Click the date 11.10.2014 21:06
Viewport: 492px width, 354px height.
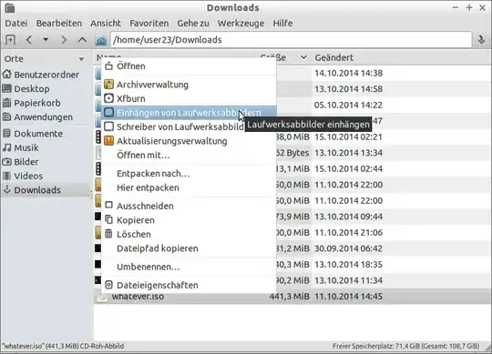[x=348, y=232]
